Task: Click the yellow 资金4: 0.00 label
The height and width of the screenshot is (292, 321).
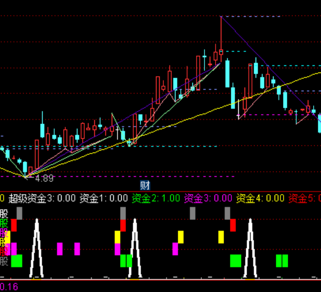Action: (x=260, y=199)
